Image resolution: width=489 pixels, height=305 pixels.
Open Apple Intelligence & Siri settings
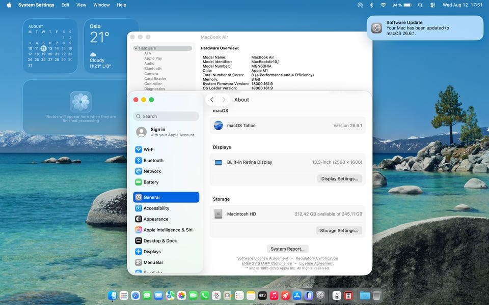click(166, 230)
